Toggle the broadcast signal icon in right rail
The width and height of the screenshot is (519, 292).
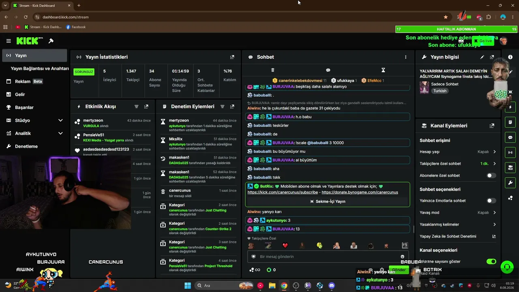510,152
